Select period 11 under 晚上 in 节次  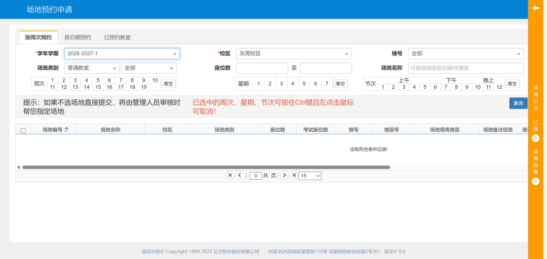tap(488, 87)
